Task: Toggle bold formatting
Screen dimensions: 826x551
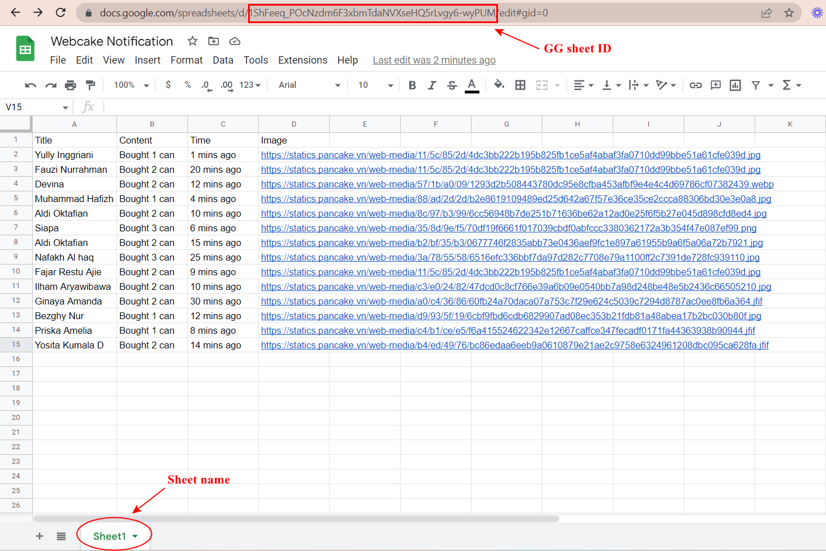Action: coord(412,85)
